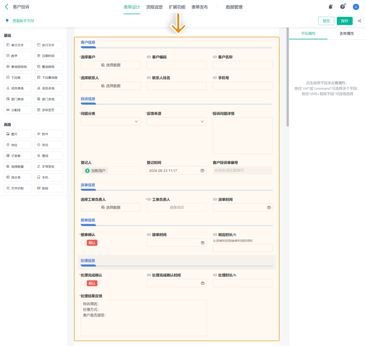Switch to the 表单设计 tab

click(132, 7)
